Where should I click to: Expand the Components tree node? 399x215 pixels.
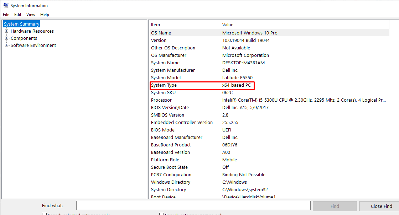(6, 38)
